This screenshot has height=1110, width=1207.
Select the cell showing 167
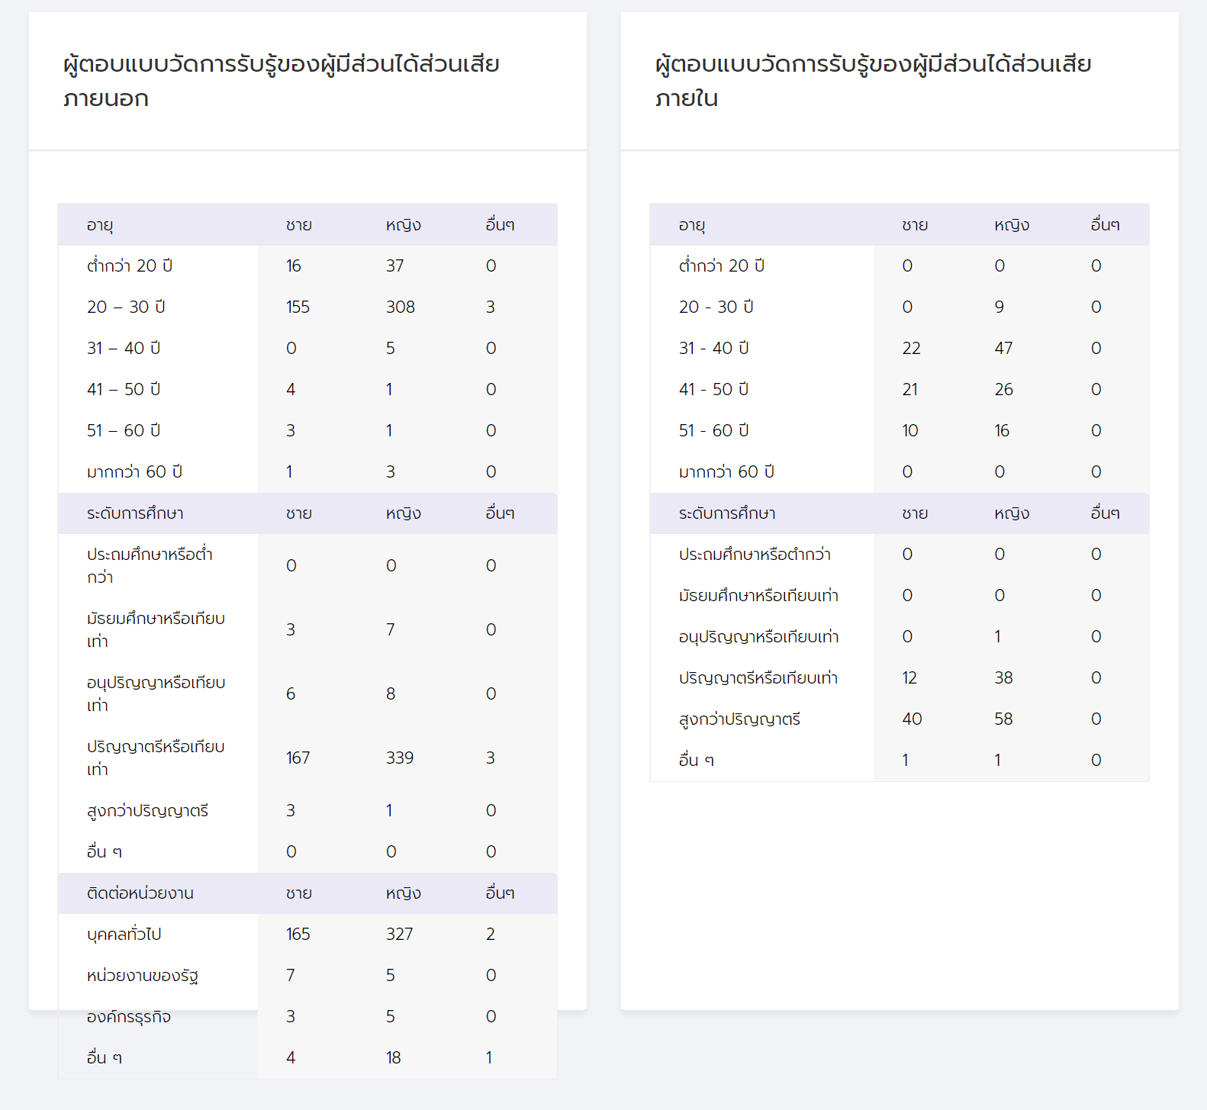(298, 758)
